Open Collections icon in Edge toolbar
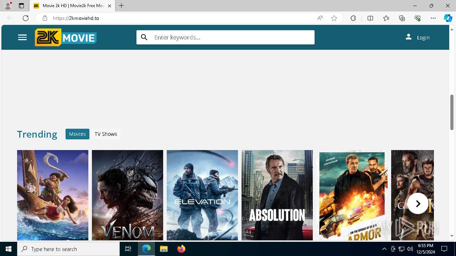This screenshot has width=456, height=256. [x=402, y=18]
